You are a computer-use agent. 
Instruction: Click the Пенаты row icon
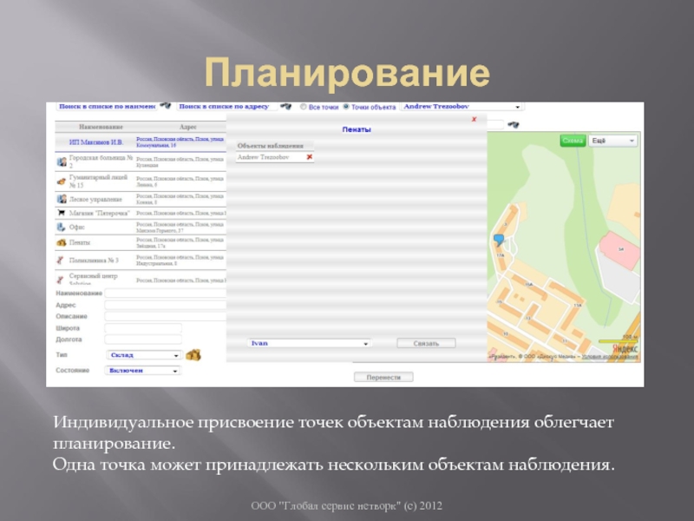(x=61, y=243)
